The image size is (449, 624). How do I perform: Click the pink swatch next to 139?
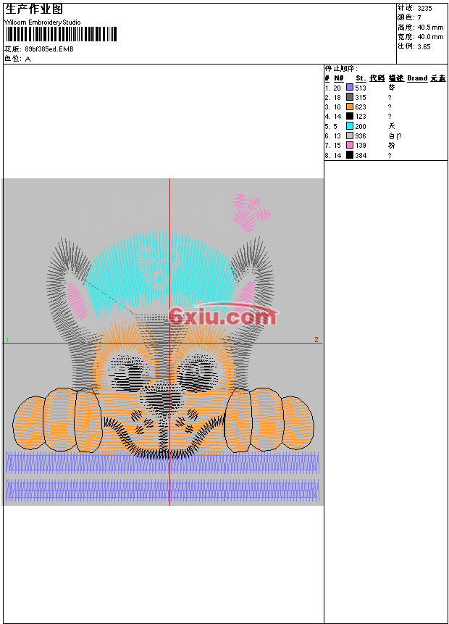(350, 145)
